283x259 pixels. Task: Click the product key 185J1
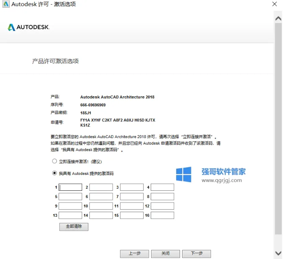tap(86, 113)
